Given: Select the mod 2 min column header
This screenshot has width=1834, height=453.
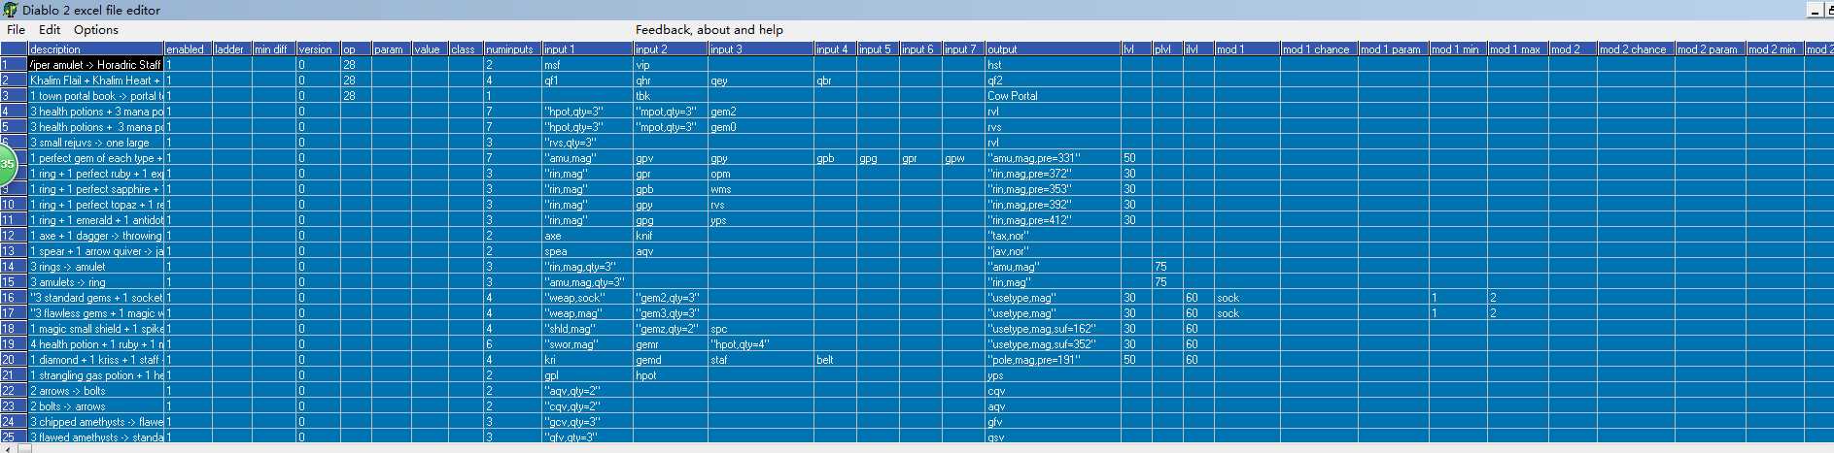Looking at the screenshot, I should point(1774,49).
